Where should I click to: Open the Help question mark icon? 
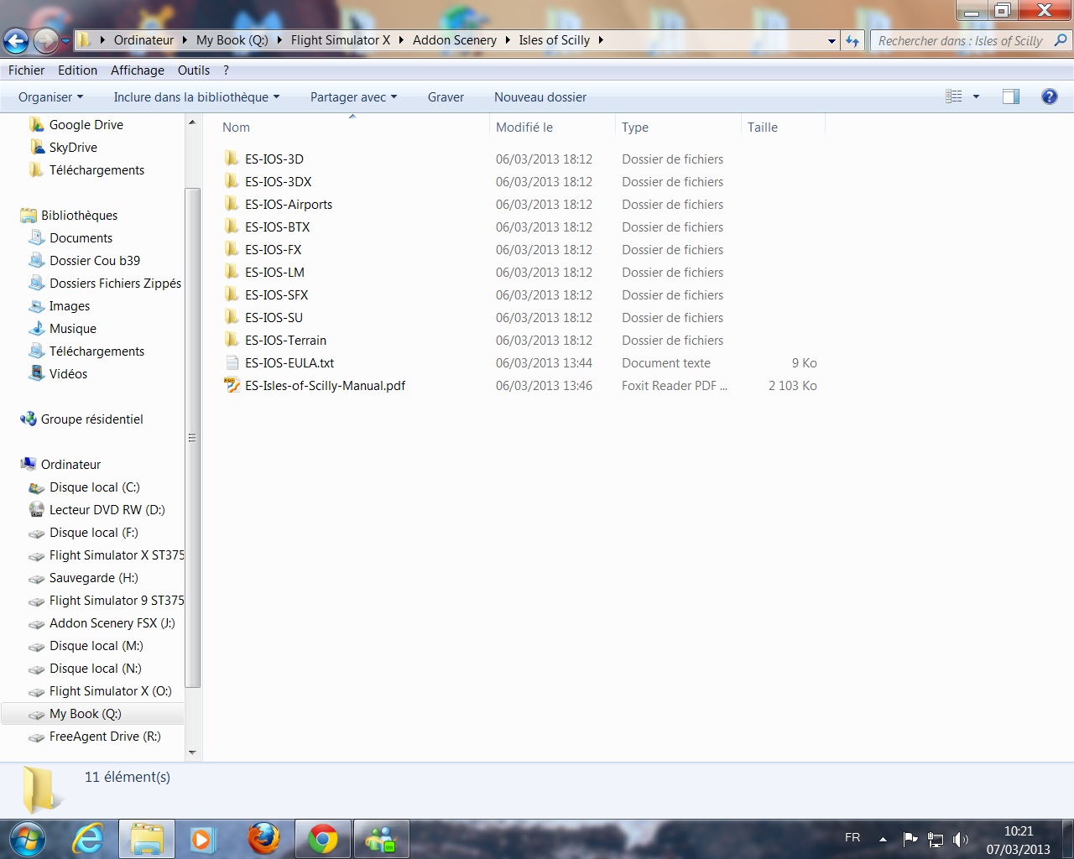pos(1049,96)
